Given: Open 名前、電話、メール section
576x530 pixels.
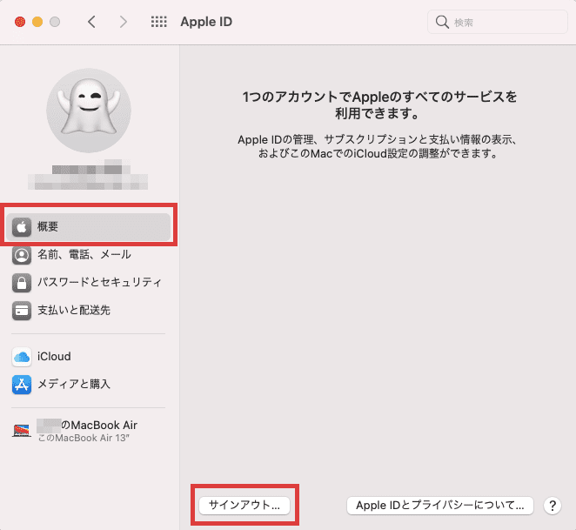Looking at the screenshot, I should tap(89, 254).
